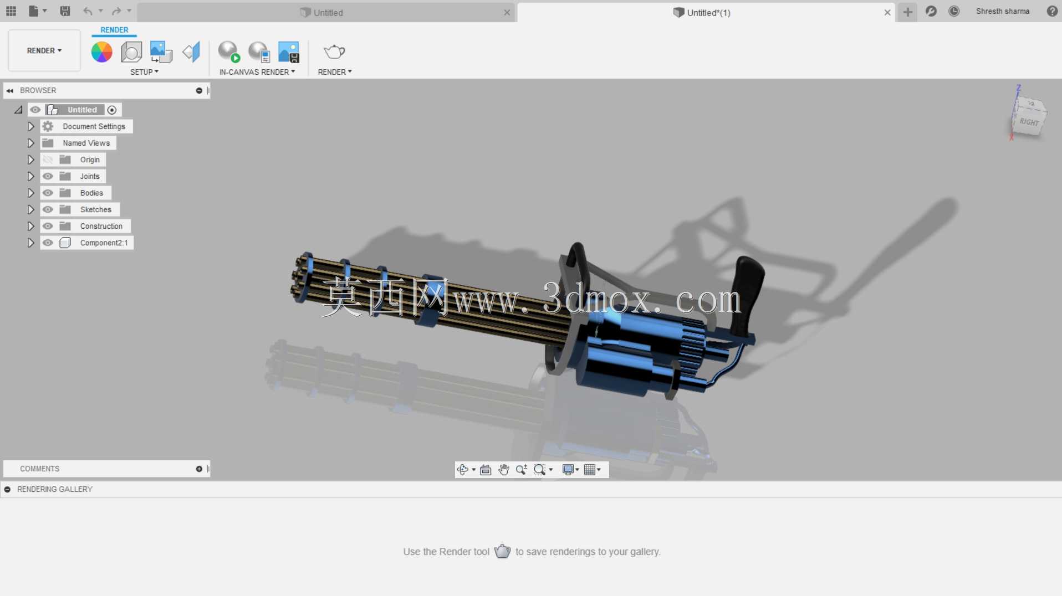Hide the Bodies folder

coord(48,193)
